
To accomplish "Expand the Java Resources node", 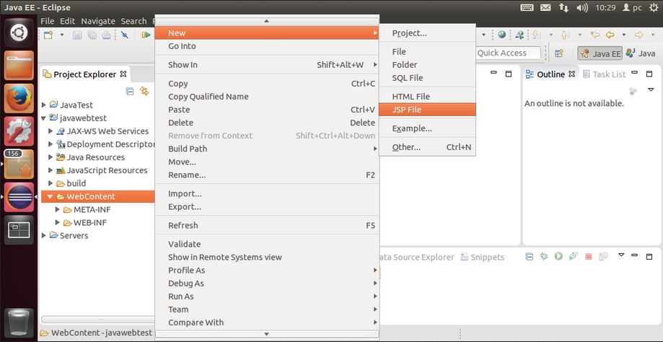I will tap(51, 157).
